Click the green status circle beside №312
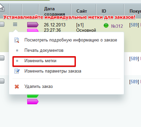 pos(106,25)
